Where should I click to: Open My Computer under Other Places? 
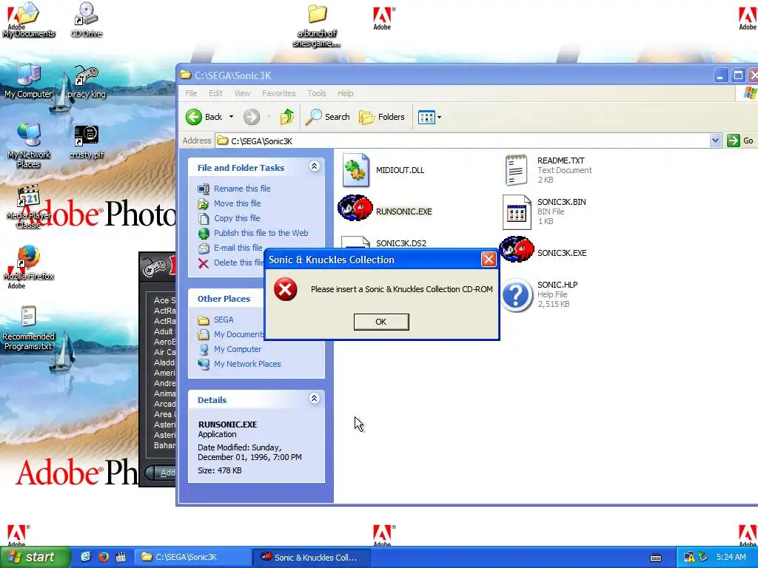point(238,349)
